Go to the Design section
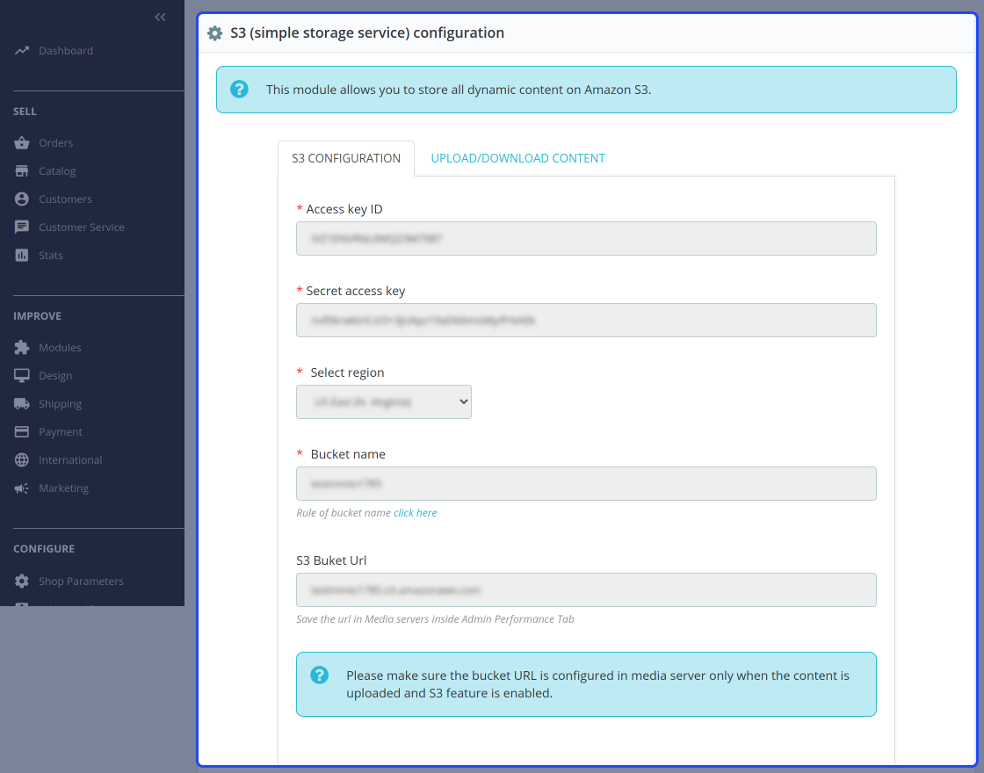The image size is (984, 773). click(x=55, y=376)
